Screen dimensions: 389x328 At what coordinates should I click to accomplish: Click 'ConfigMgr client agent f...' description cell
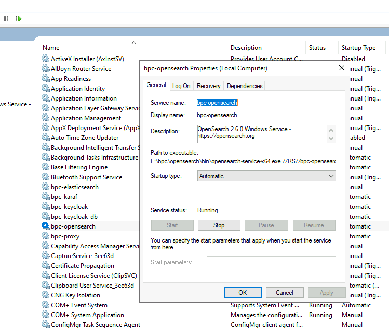pyautogui.click(x=266, y=324)
